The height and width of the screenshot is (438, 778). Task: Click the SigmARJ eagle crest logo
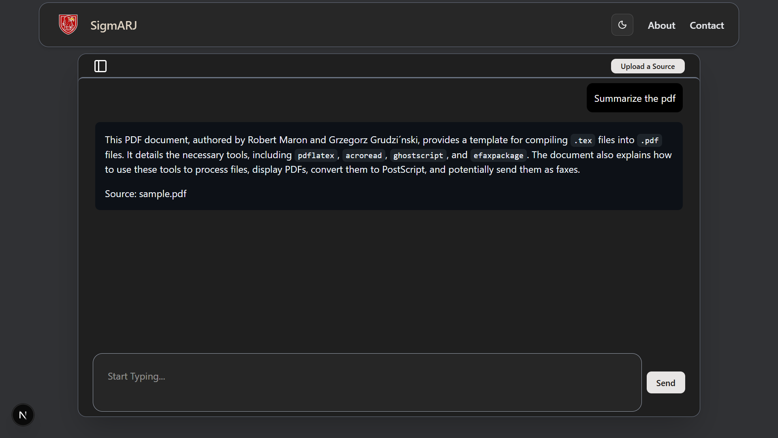coord(68,24)
